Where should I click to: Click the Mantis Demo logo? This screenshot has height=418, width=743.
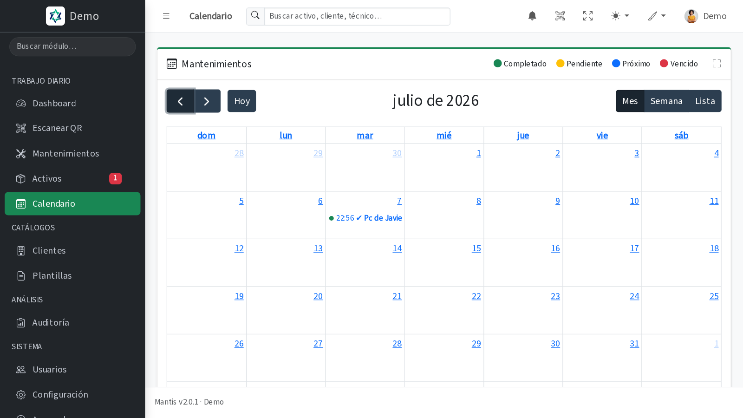pos(72,16)
